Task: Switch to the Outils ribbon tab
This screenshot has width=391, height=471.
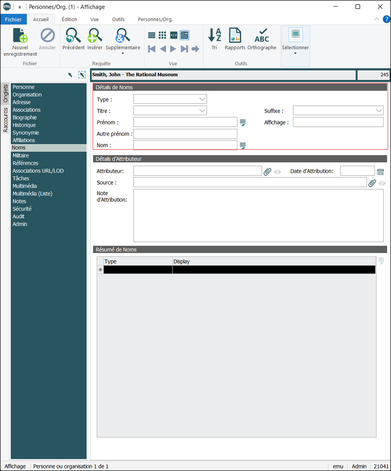Action: [118, 19]
